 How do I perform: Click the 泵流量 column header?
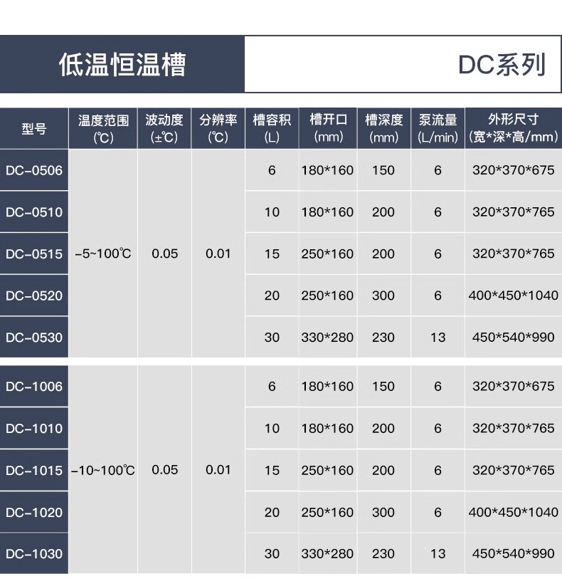pyautogui.click(x=438, y=128)
